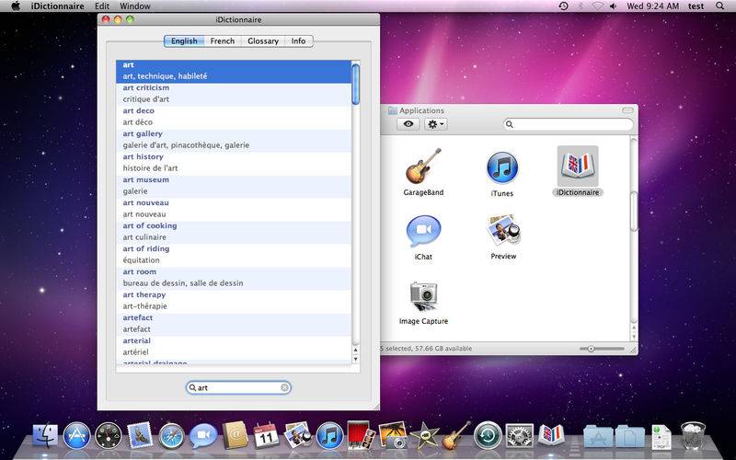
Task: Select the art museum entry
Action: coord(234,186)
